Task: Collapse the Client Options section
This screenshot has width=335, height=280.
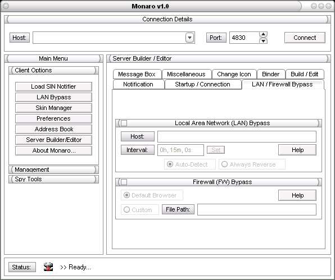Action: [x=53, y=70]
